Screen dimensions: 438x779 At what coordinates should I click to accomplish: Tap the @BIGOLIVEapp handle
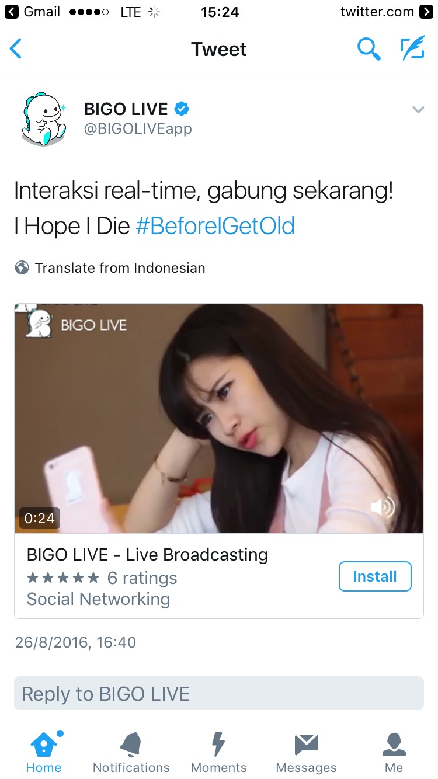click(x=138, y=128)
